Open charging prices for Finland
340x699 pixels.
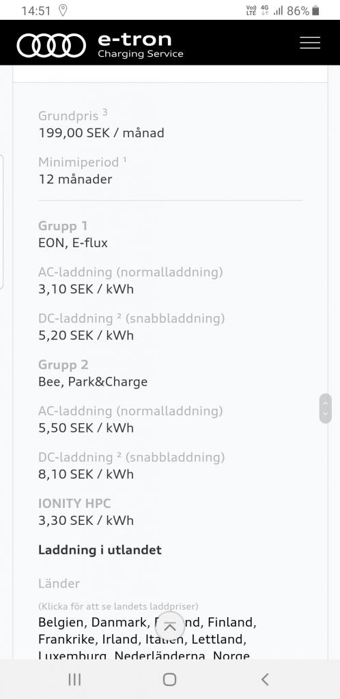[230, 622]
